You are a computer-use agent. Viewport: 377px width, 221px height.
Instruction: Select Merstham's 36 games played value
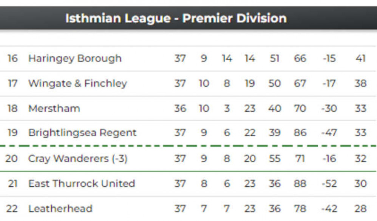click(x=180, y=109)
